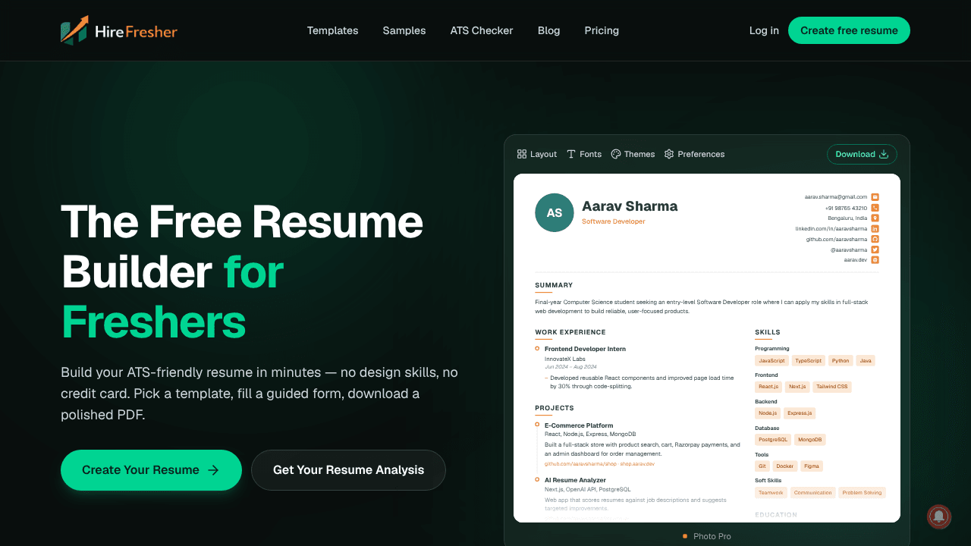The height and width of the screenshot is (546, 971).
Task: Click the Python skill tag
Action: tap(841, 361)
